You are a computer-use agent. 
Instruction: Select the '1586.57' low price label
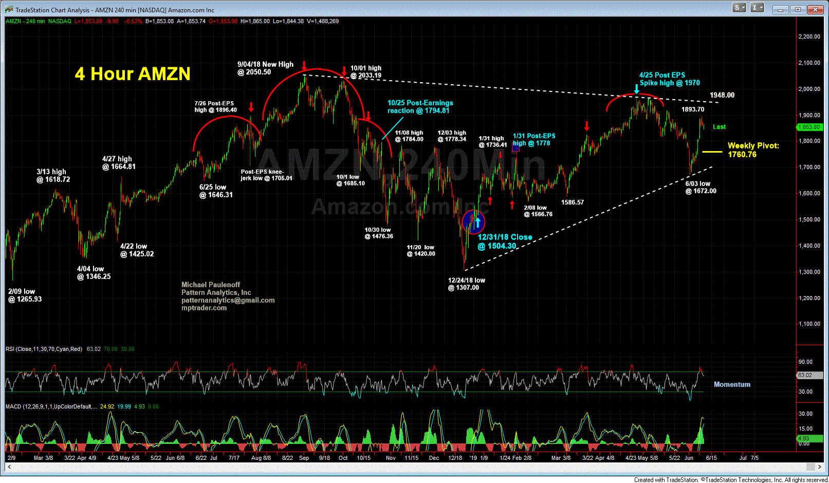point(573,202)
